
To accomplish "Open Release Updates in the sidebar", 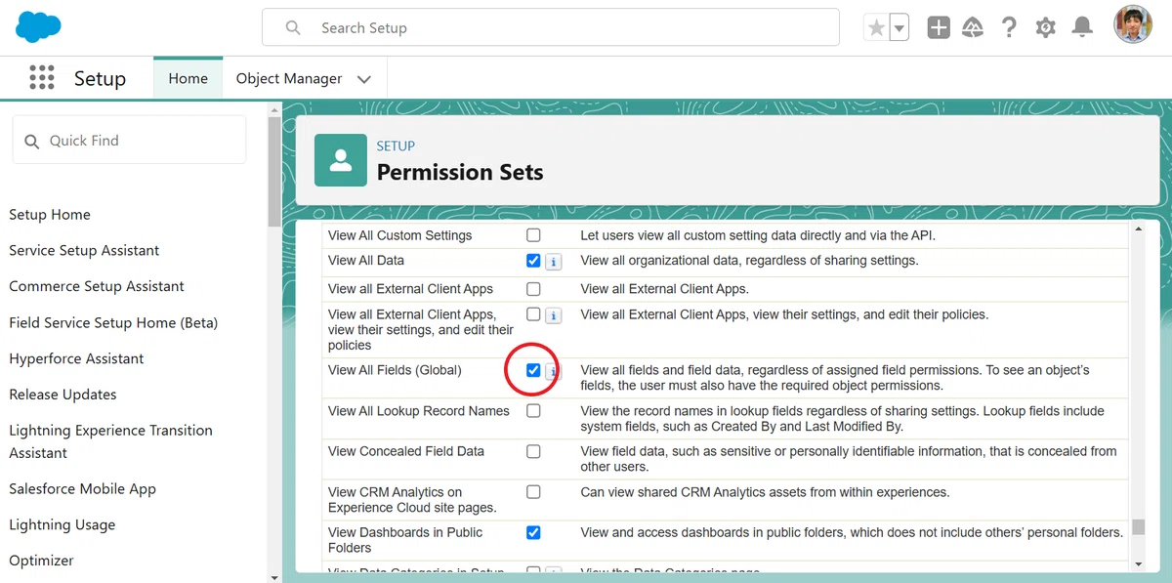I will [x=63, y=395].
